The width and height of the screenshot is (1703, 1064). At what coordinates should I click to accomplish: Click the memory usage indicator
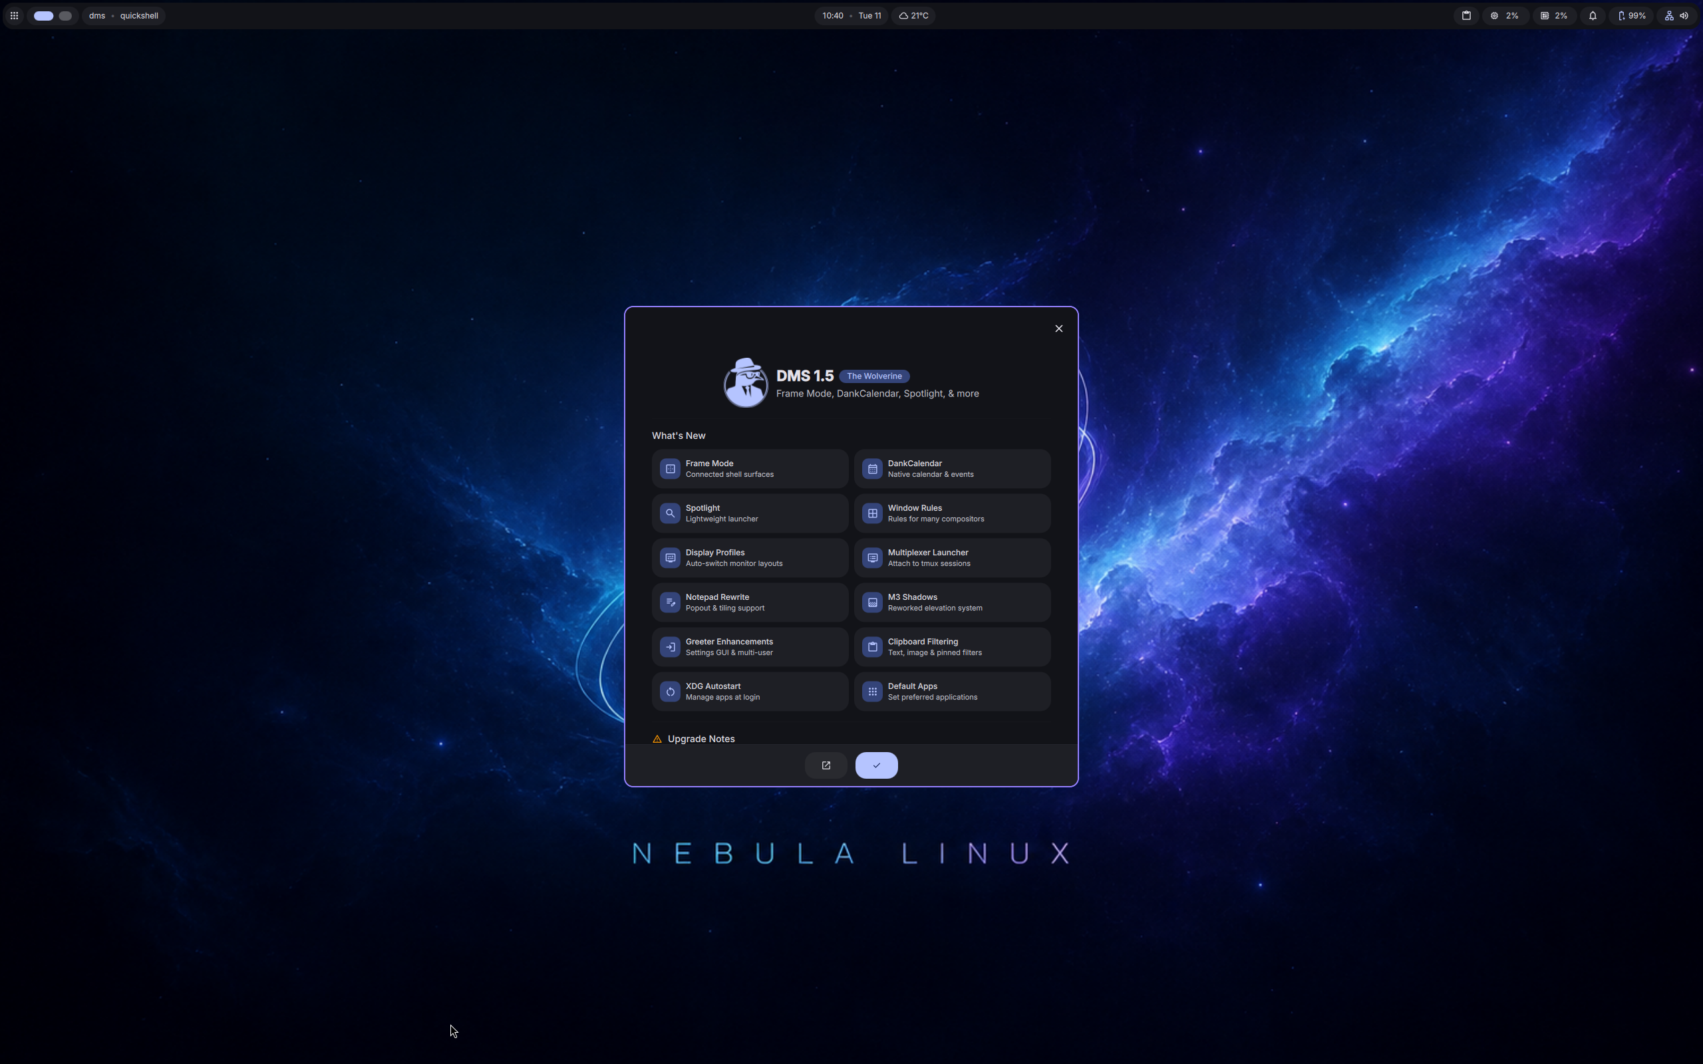(1554, 15)
